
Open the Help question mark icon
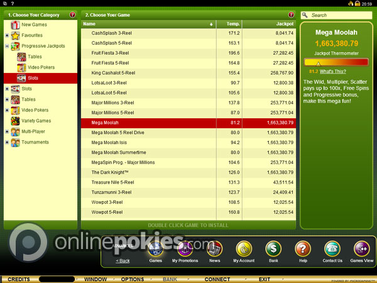[303, 249]
